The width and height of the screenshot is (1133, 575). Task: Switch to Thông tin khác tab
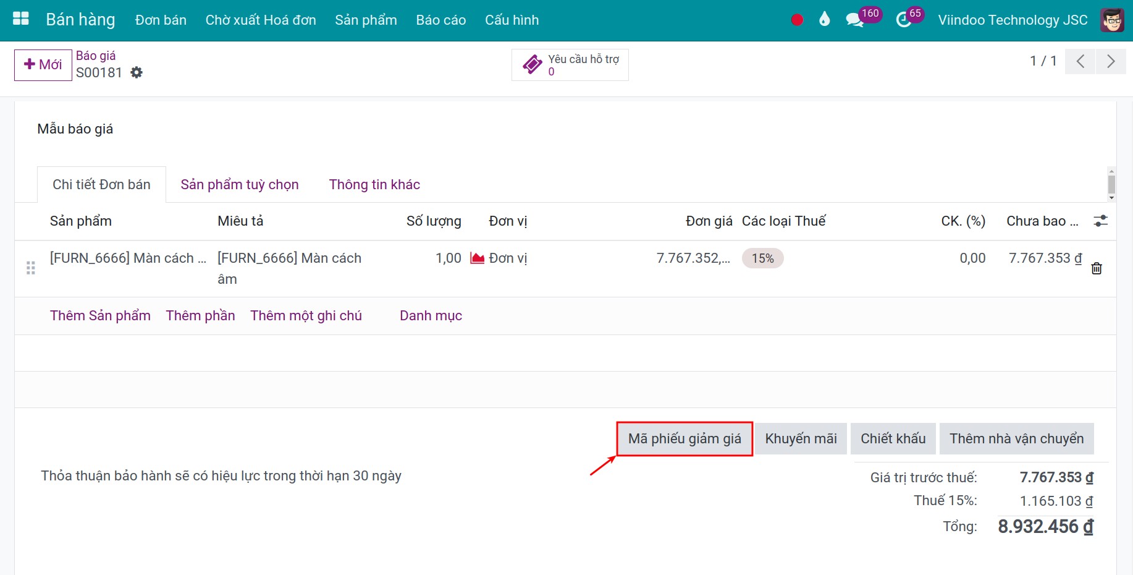(x=374, y=184)
